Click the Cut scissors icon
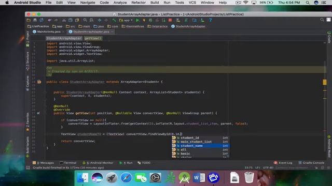 click(64, 20)
